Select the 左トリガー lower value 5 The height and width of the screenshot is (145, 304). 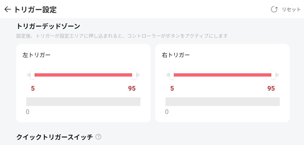(x=33, y=88)
